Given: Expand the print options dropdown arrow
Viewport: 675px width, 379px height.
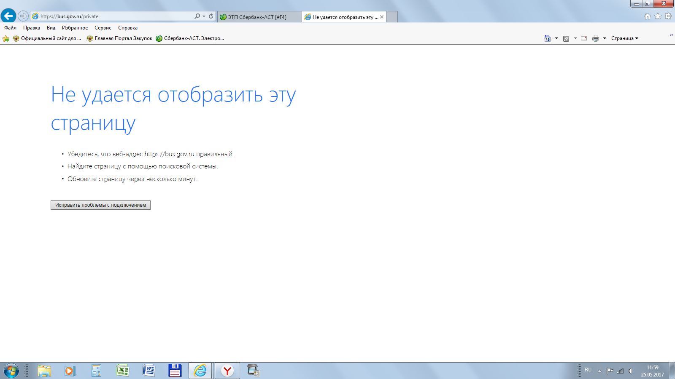Looking at the screenshot, I should coord(605,38).
